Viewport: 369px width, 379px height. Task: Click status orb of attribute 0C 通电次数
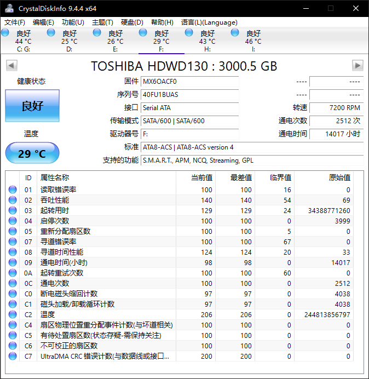click(x=13, y=283)
